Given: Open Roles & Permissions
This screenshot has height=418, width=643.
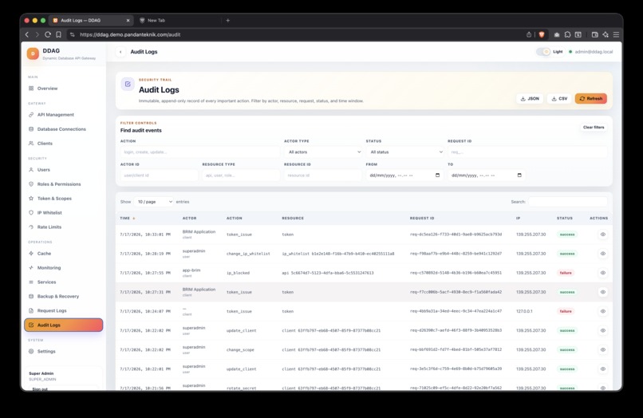Looking at the screenshot, I should coord(59,184).
